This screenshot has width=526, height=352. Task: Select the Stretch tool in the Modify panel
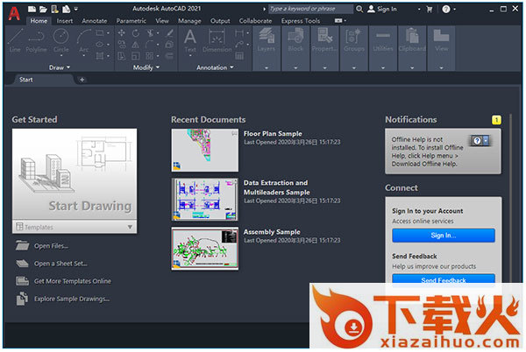pos(122,56)
